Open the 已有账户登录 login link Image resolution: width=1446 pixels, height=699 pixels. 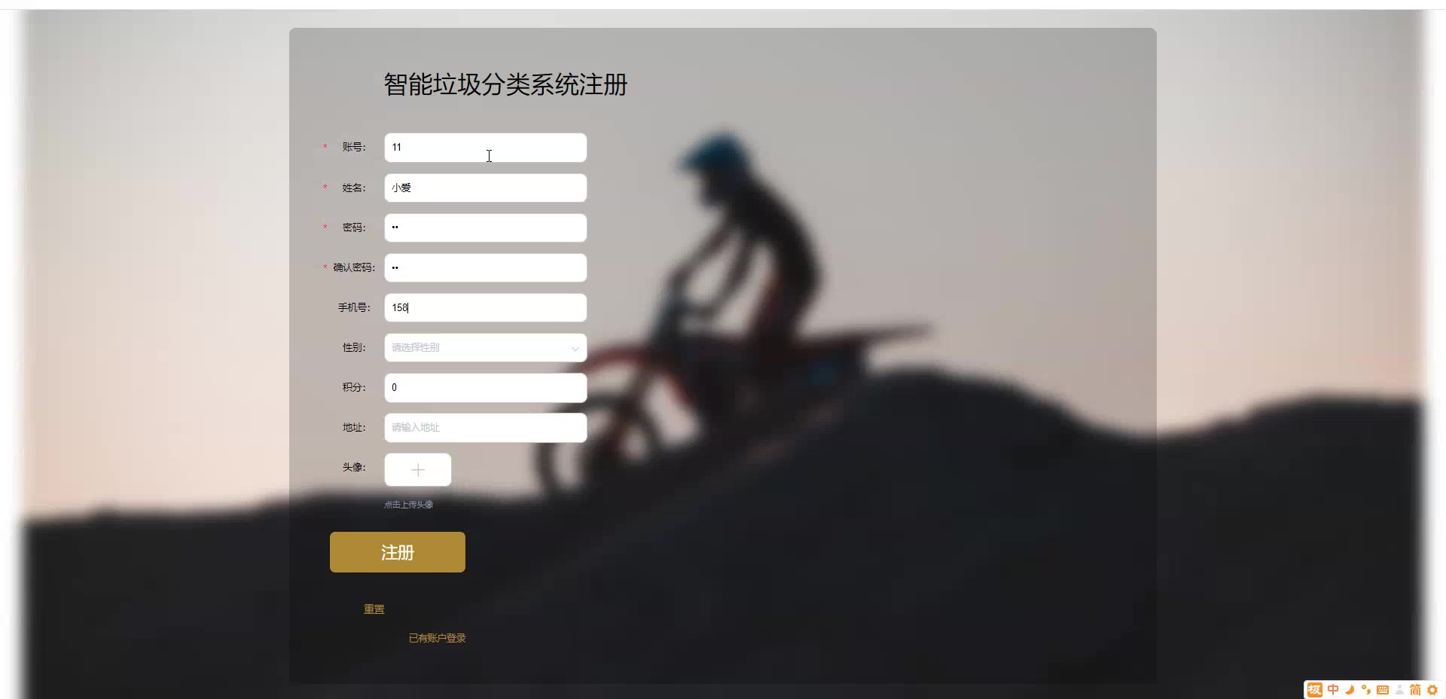(x=438, y=638)
